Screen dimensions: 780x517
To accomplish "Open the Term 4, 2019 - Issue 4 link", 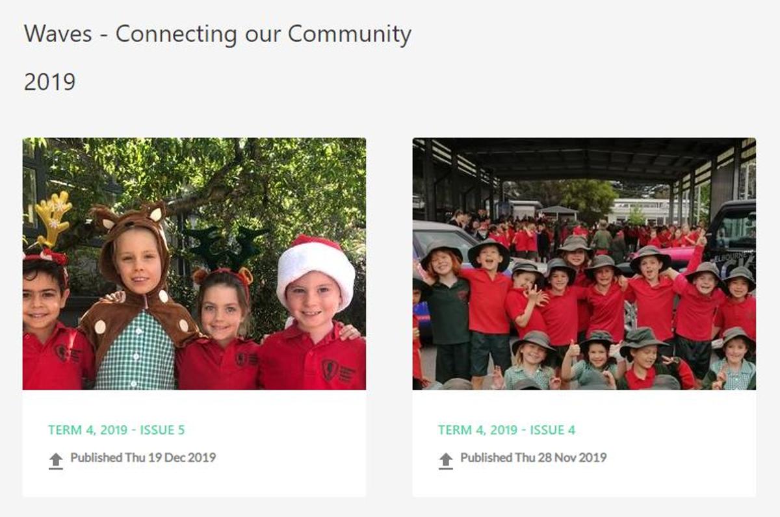I will coord(506,430).
